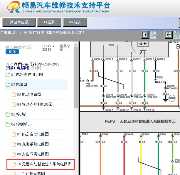Open 04 接地点控制电路图 document
The height and width of the screenshot is (175, 180).
click(35, 104)
